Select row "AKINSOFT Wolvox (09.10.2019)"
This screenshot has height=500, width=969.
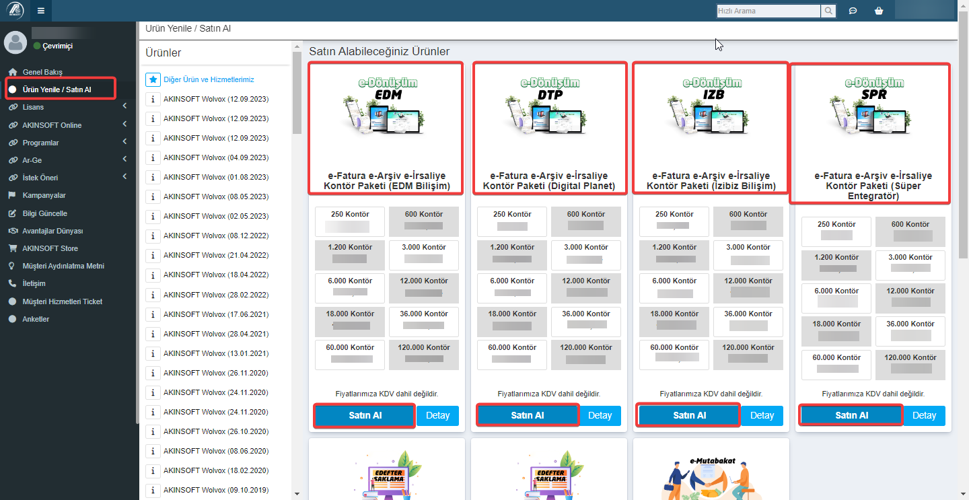click(215, 490)
